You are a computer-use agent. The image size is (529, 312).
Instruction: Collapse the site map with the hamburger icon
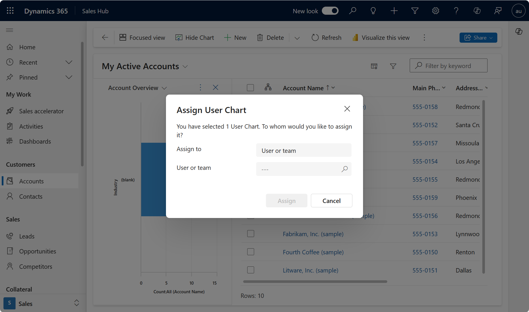click(x=10, y=30)
